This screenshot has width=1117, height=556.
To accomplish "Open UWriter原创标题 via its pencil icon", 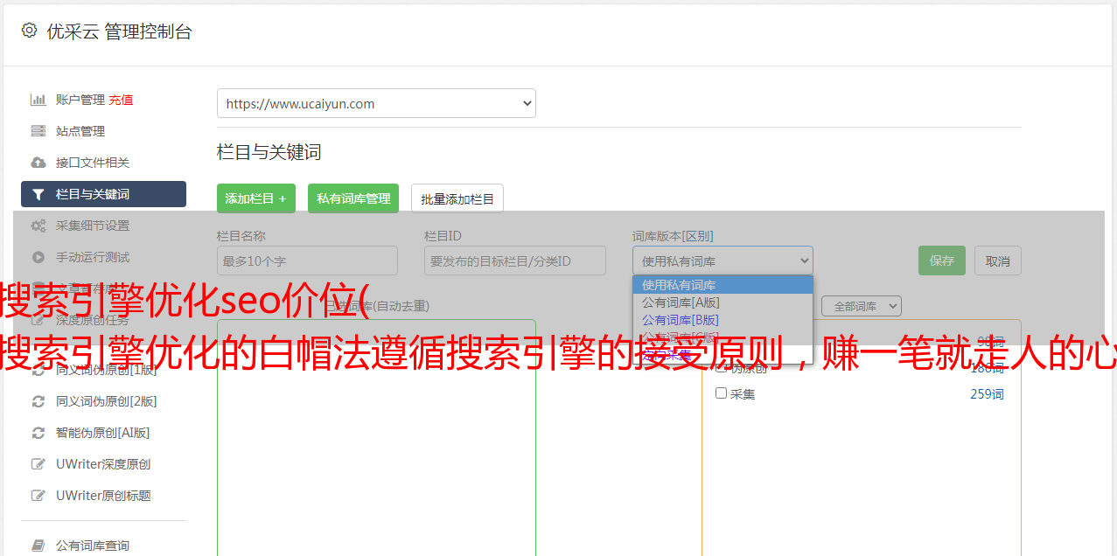I will pos(38,496).
